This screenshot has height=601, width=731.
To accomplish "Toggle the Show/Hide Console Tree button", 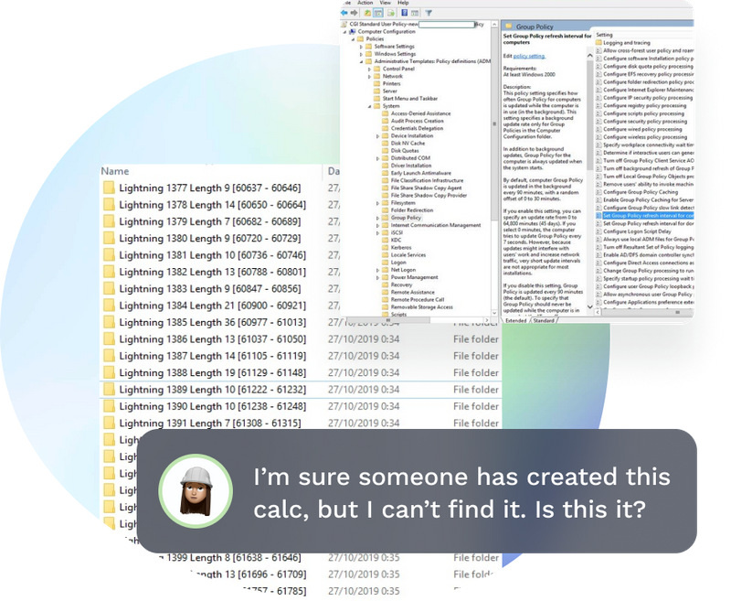I will (x=378, y=12).
